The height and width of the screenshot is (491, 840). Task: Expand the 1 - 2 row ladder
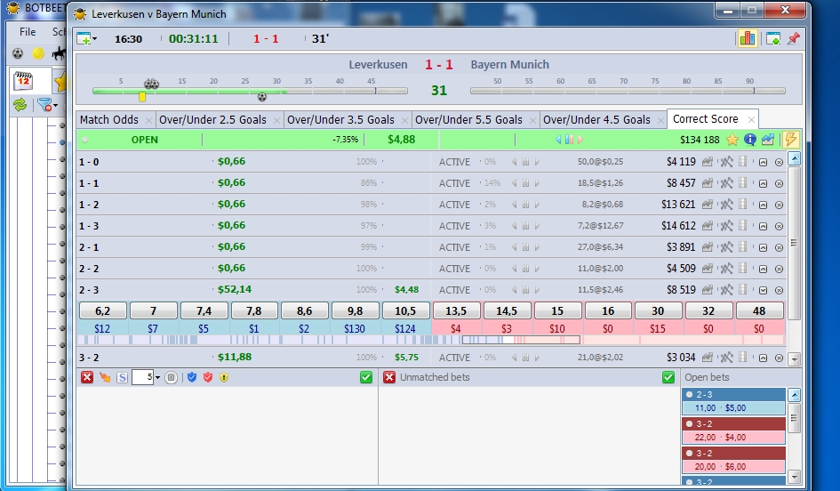(763, 205)
